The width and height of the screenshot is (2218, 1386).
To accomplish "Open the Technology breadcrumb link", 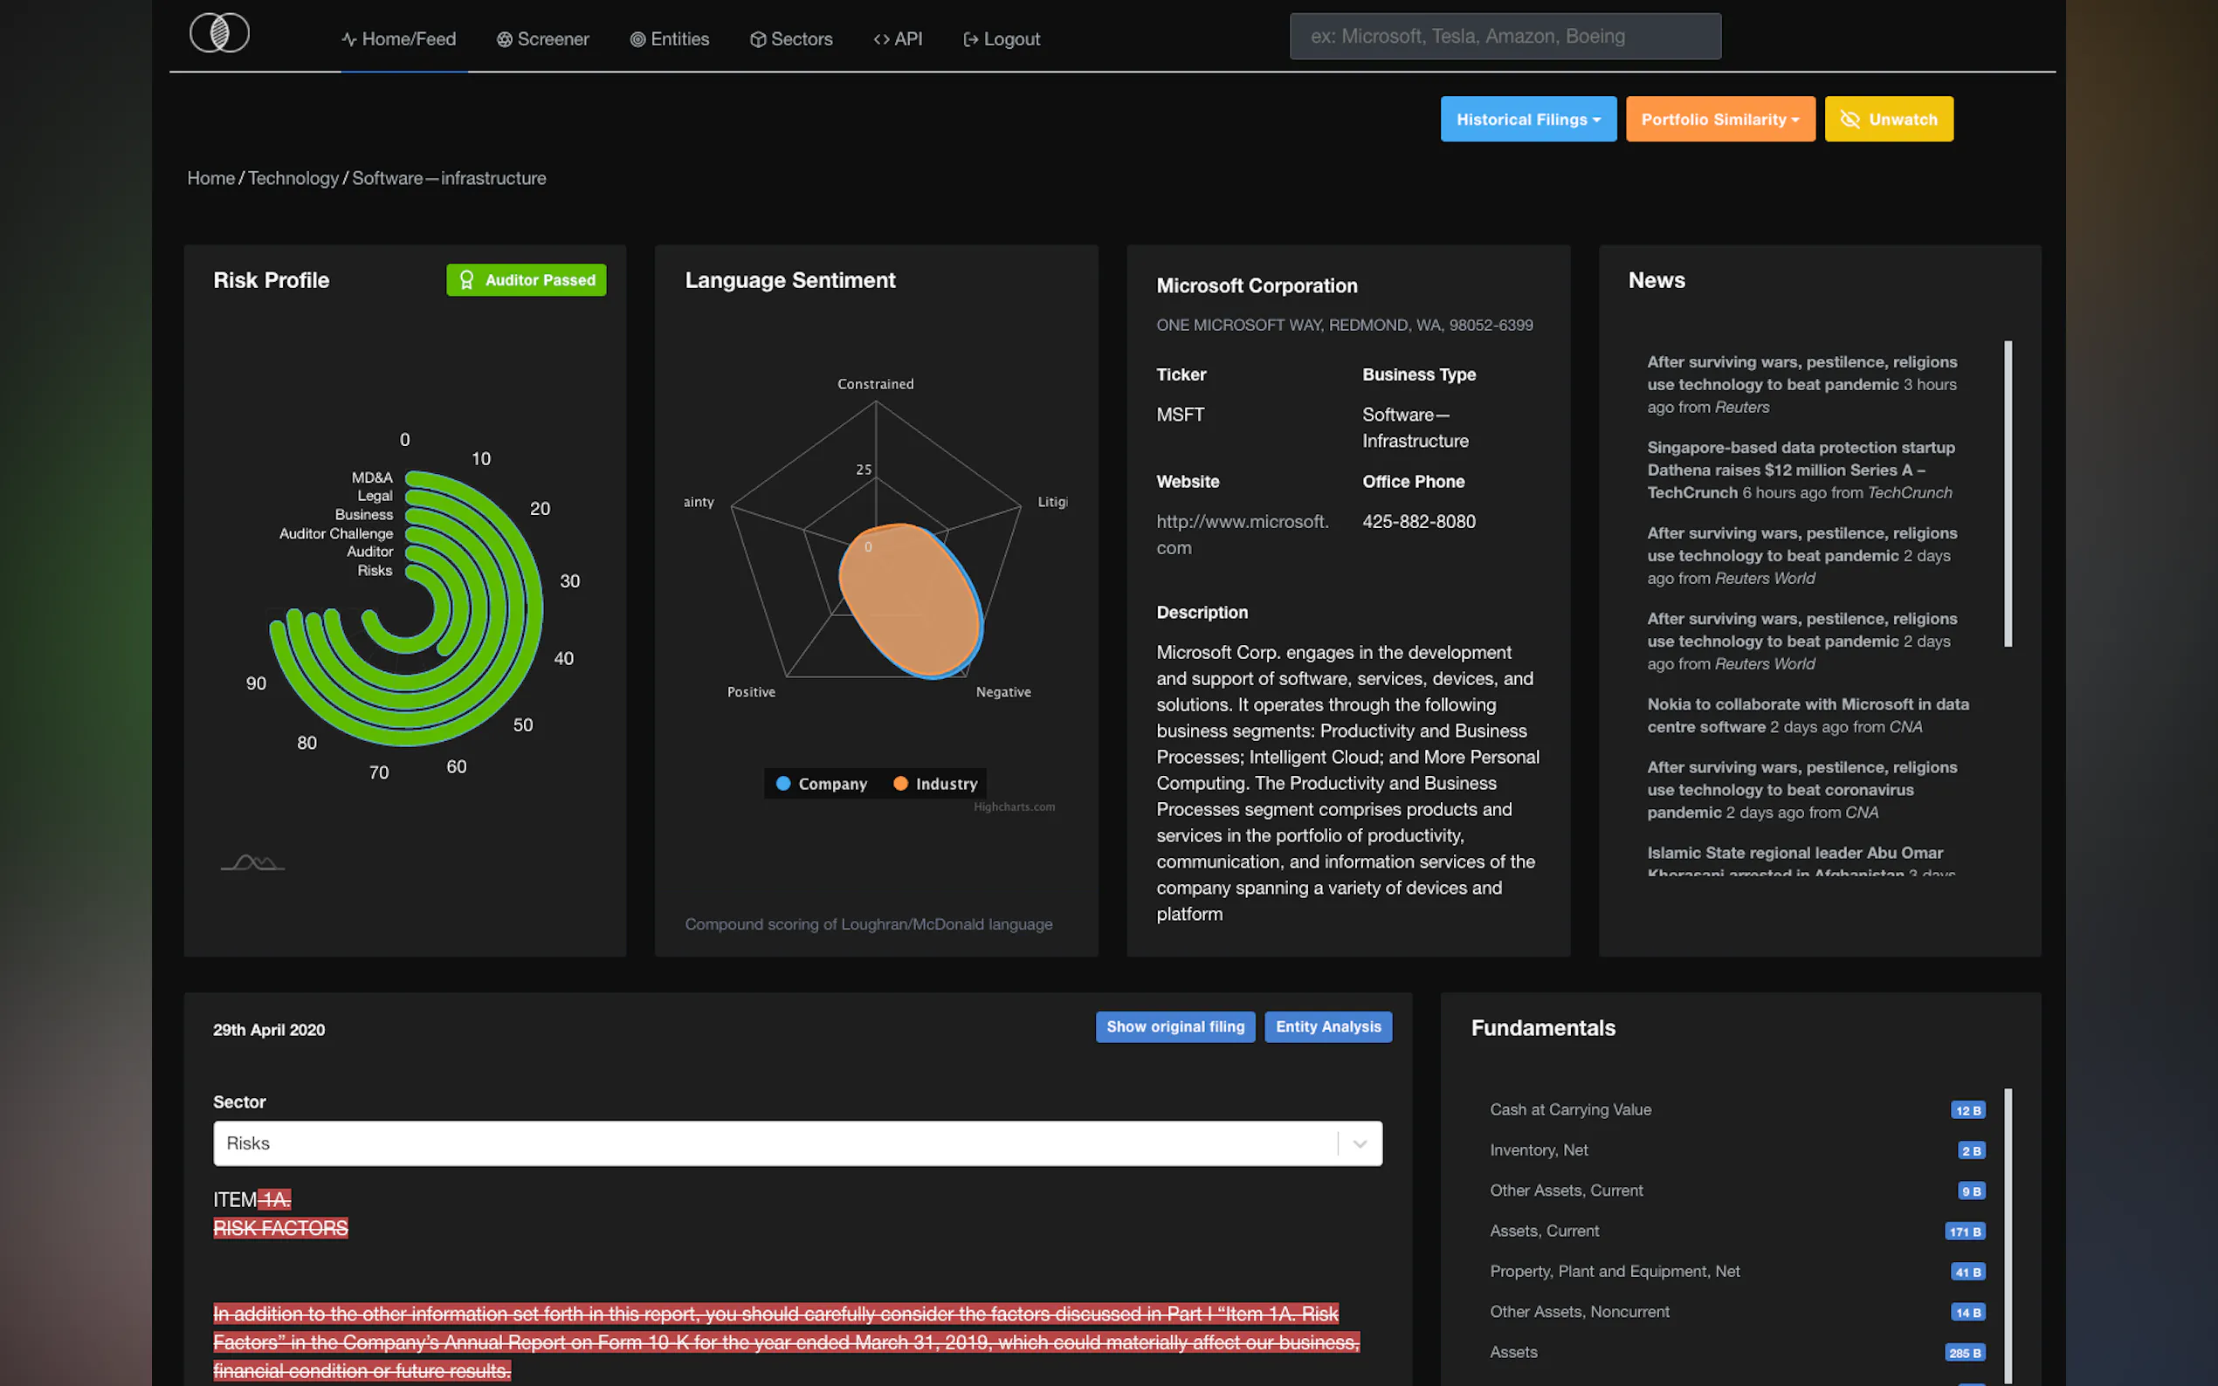I will click(x=293, y=178).
